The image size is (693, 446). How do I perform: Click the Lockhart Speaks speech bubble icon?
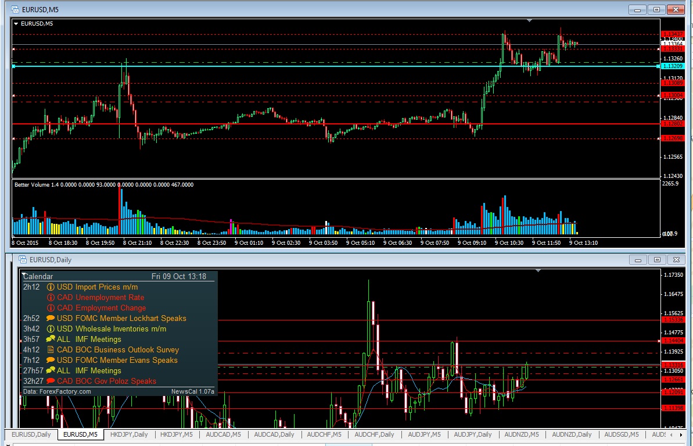[x=51, y=318]
